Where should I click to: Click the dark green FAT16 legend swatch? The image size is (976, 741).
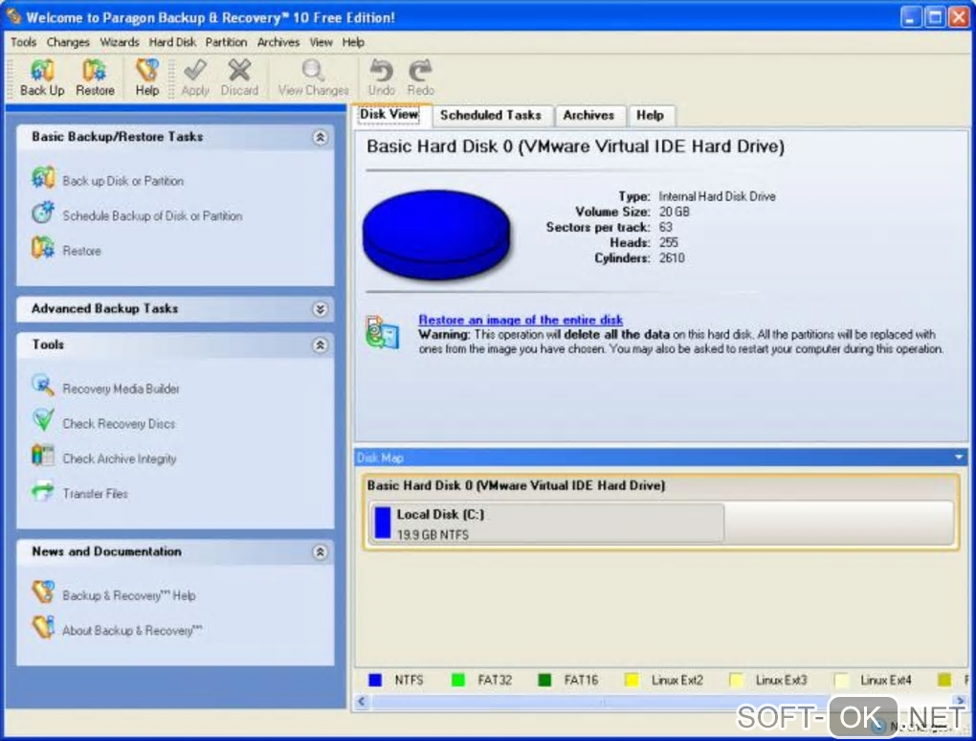544,680
